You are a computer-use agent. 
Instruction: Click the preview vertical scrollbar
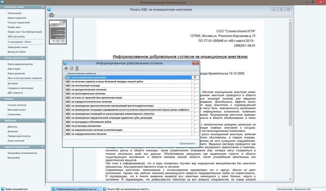(290, 74)
